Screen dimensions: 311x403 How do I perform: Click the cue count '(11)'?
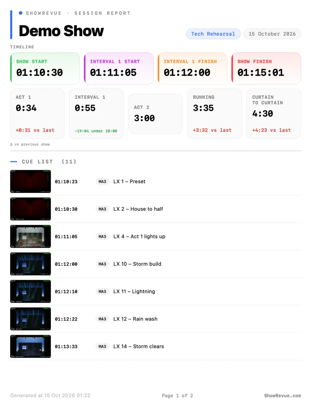69,162
